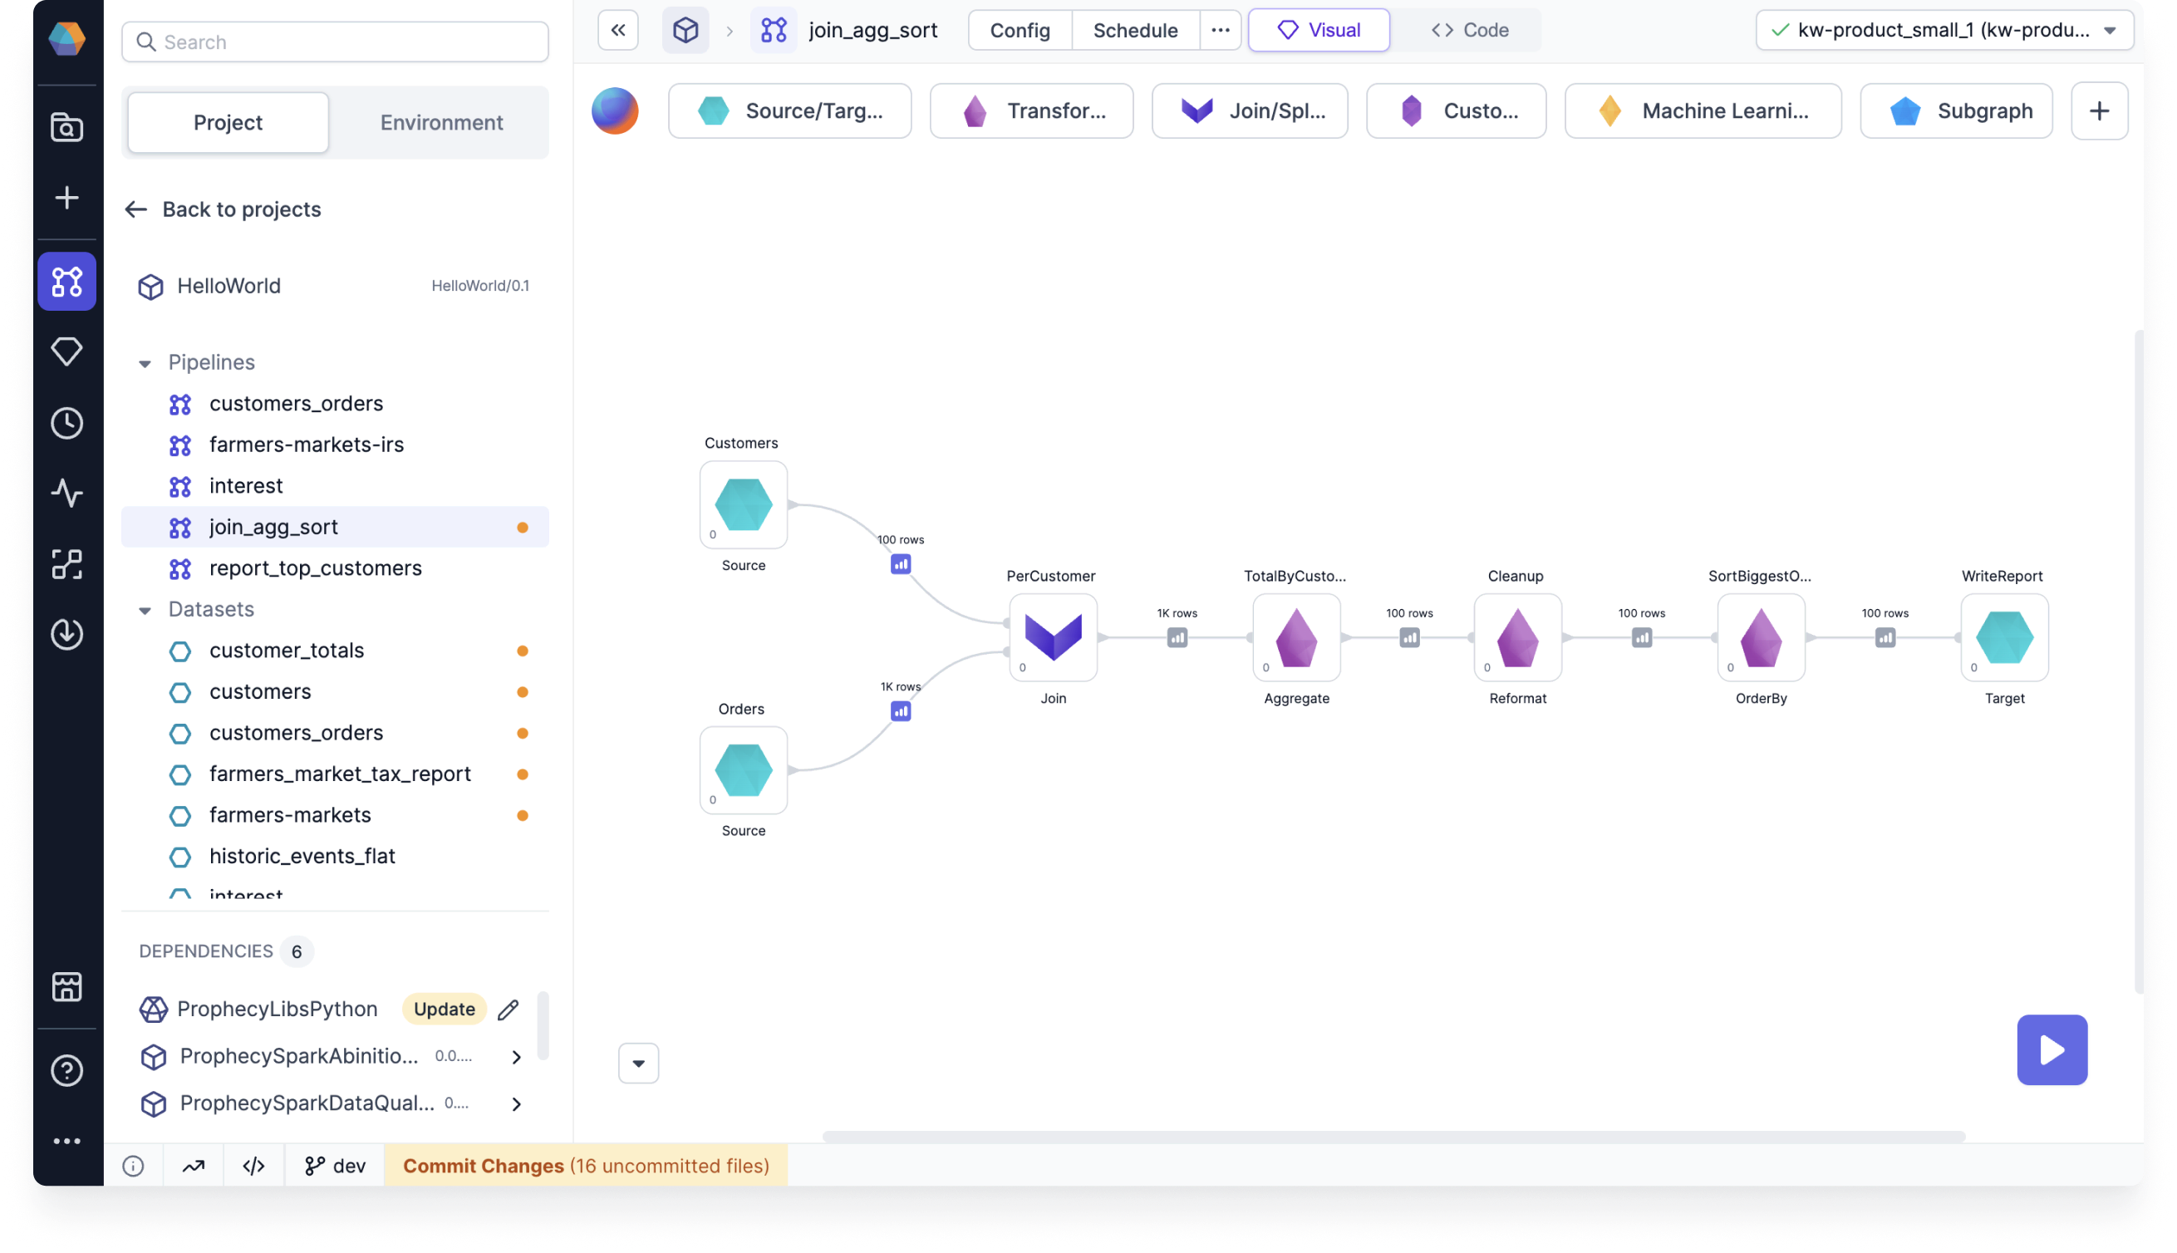Switch to the Visual view
The image size is (2177, 1253).
click(1318, 29)
